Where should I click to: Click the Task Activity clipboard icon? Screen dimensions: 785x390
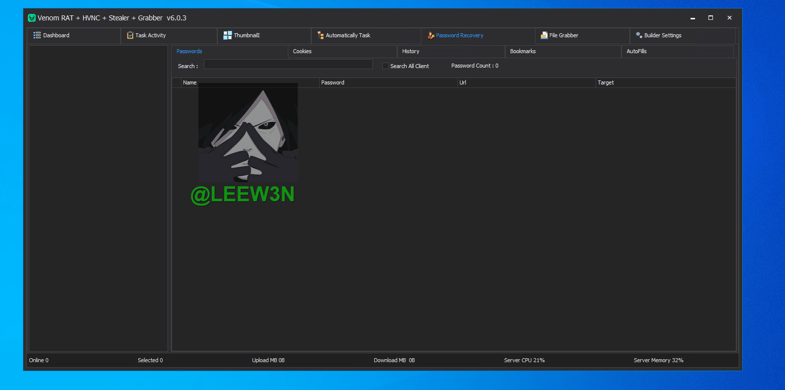(130, 35)
